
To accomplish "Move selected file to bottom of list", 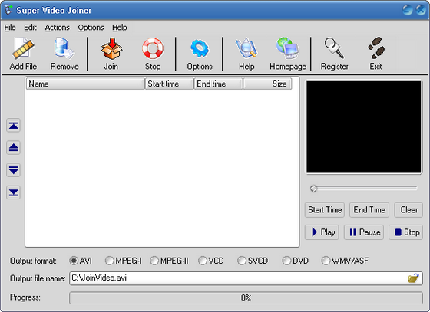I will [x=14, y=192].
